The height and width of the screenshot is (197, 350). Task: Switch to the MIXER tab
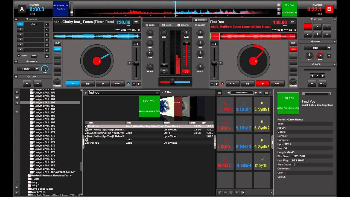tap(150, 25)
